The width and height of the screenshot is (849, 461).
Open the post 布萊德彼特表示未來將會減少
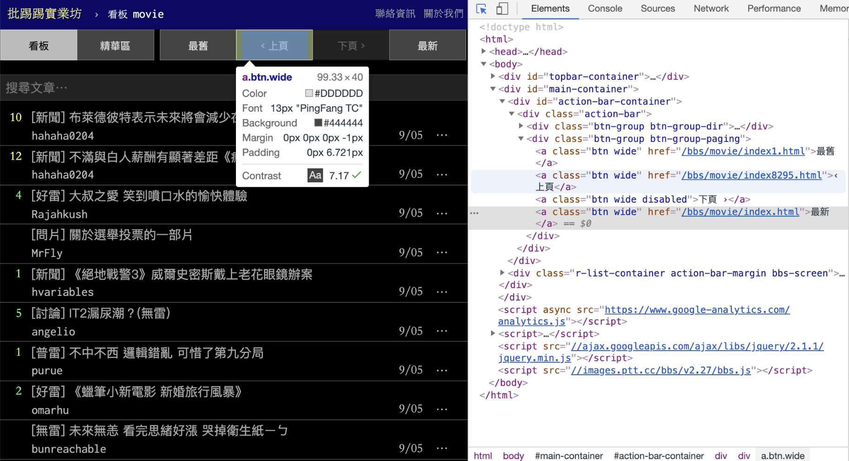tap(134, 117)
